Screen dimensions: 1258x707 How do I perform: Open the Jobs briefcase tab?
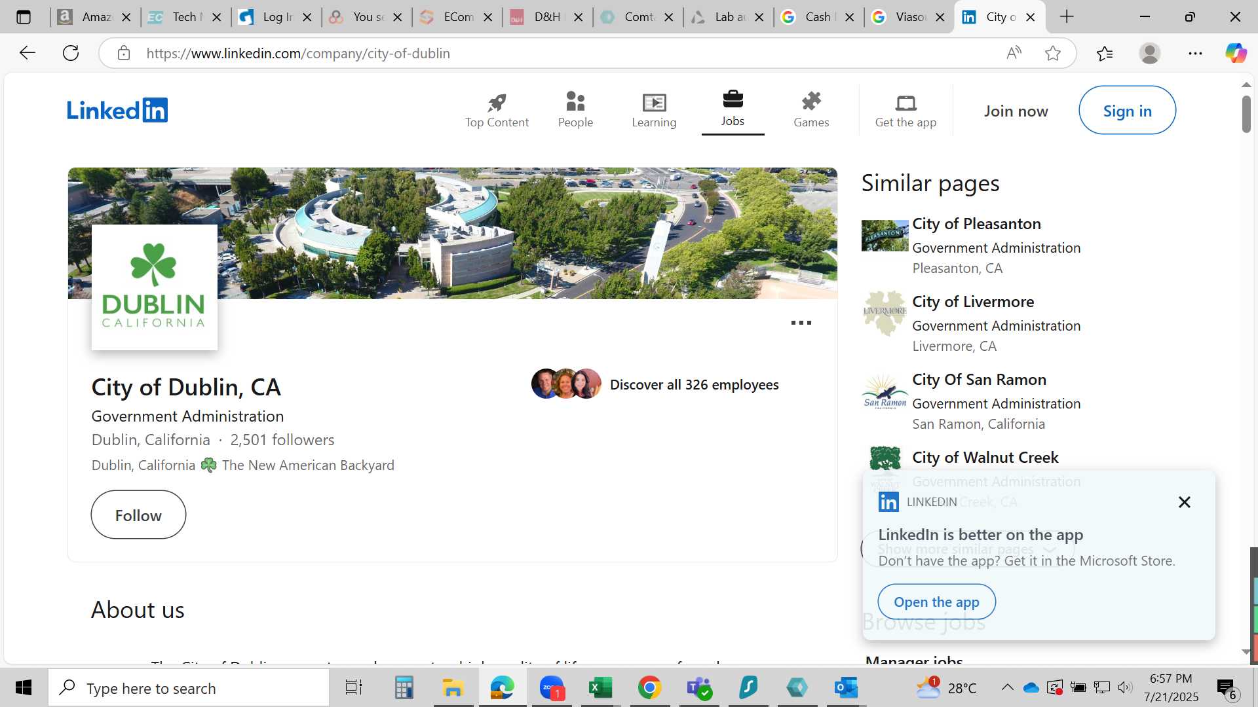click(733, 109)
